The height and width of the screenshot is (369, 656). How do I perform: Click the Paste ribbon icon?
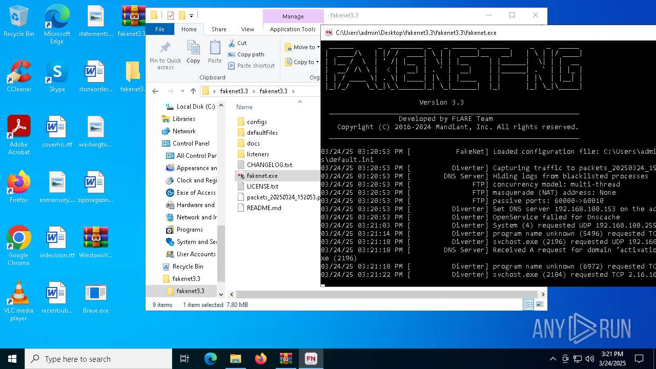point(215,52)
